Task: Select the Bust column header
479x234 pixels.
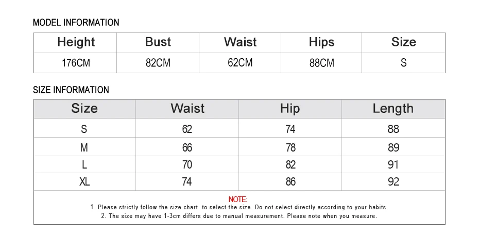Action: click(158, 42)
